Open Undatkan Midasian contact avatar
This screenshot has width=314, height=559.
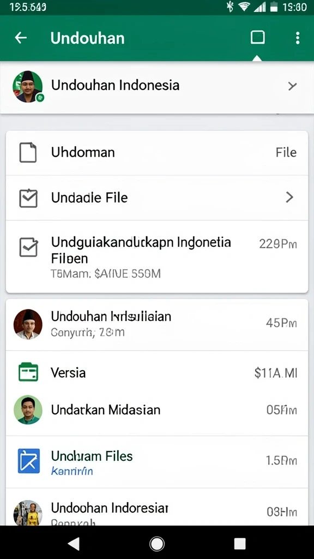click(x=28, y=409)
